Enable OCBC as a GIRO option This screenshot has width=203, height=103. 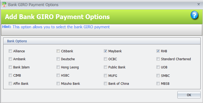[105, 59]
